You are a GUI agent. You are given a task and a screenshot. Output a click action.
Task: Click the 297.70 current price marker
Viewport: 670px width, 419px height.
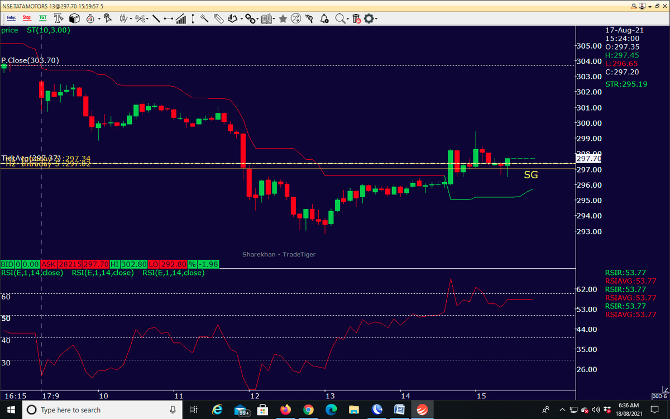pyautogui.click(x=588, y=159)
